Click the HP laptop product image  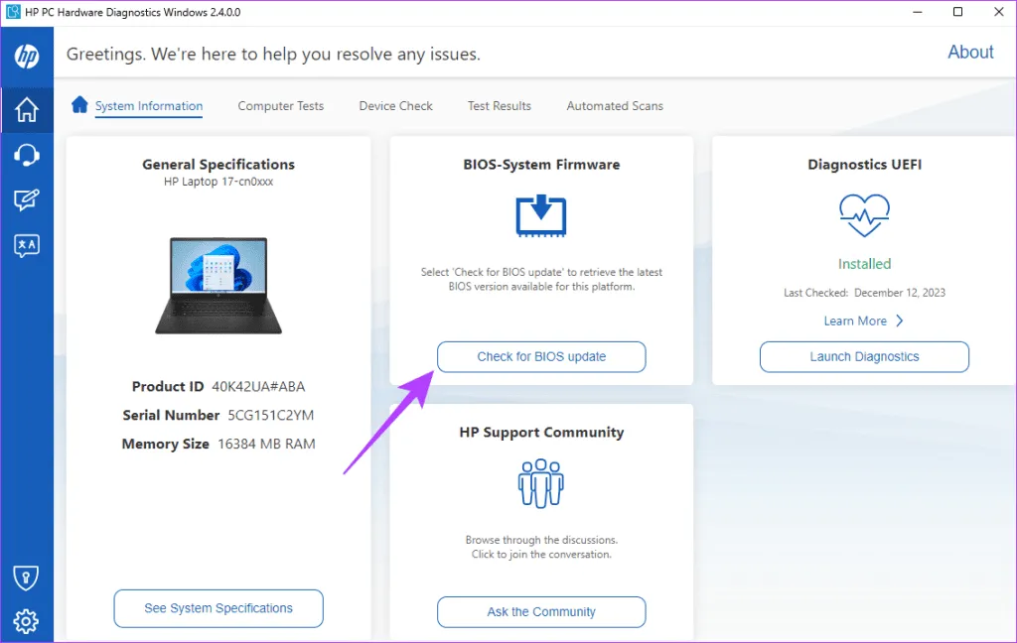(218, 284)
